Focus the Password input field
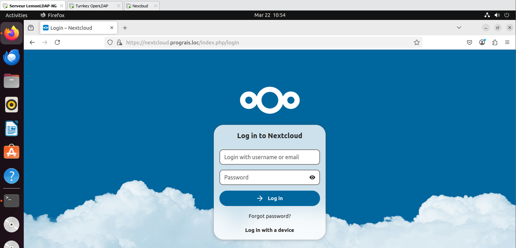This screenshot has width=516, height=248. click(270, 177)
